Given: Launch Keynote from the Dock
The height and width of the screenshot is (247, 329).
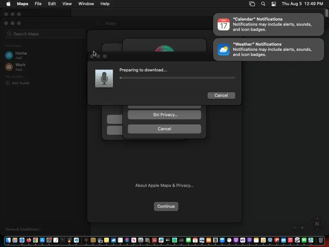Looking at the screenshot, I should pos(222,240).
